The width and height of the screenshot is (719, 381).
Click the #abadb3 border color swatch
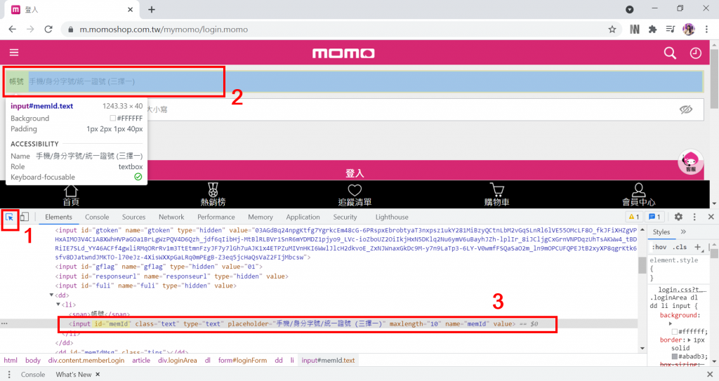[675, 356]
